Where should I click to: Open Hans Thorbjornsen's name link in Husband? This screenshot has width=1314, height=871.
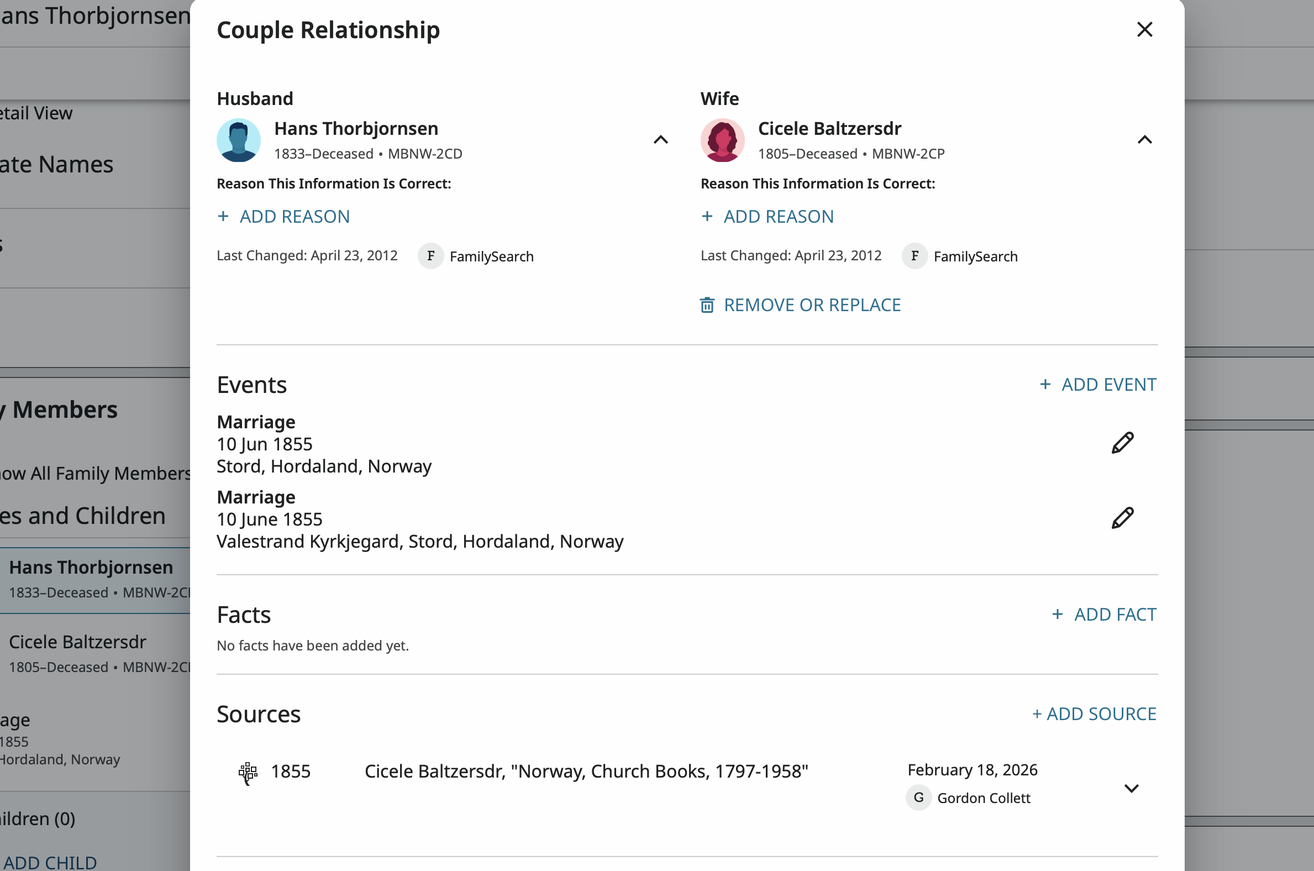pyautogui.click(x=356, y=129)
